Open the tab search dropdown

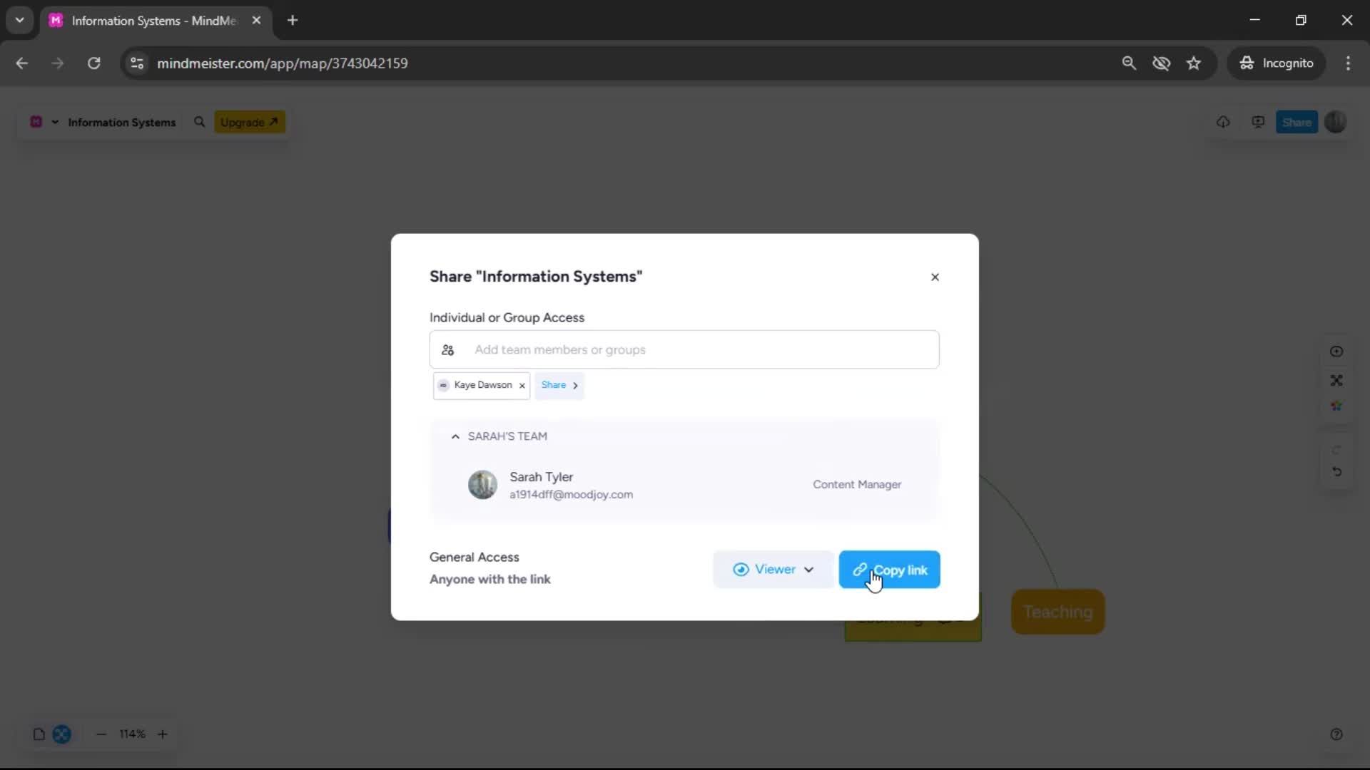click(20, 21)
